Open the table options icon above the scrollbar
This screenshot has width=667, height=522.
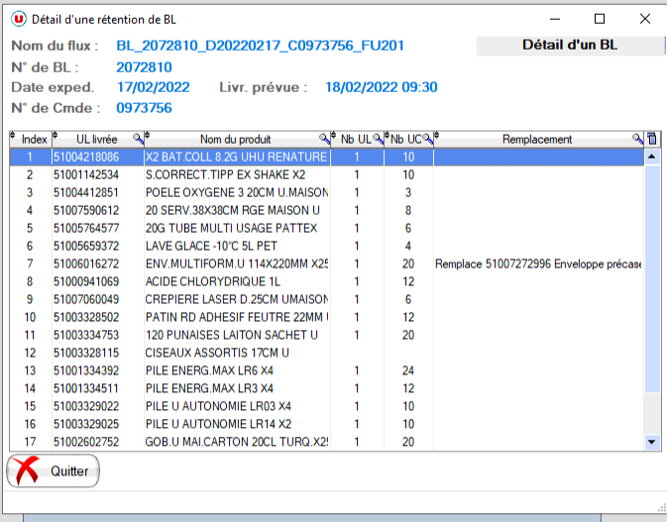pyautogui.click(x=652, y=140)
